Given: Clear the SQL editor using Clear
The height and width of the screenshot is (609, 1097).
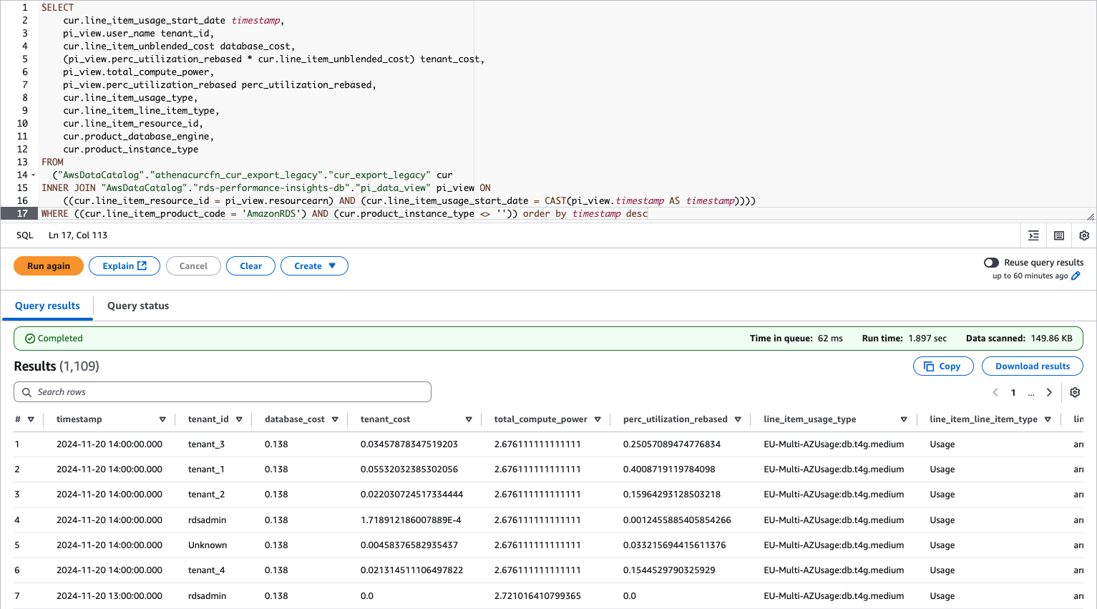Looking at the screenshot, I should [x=250, y=265].
